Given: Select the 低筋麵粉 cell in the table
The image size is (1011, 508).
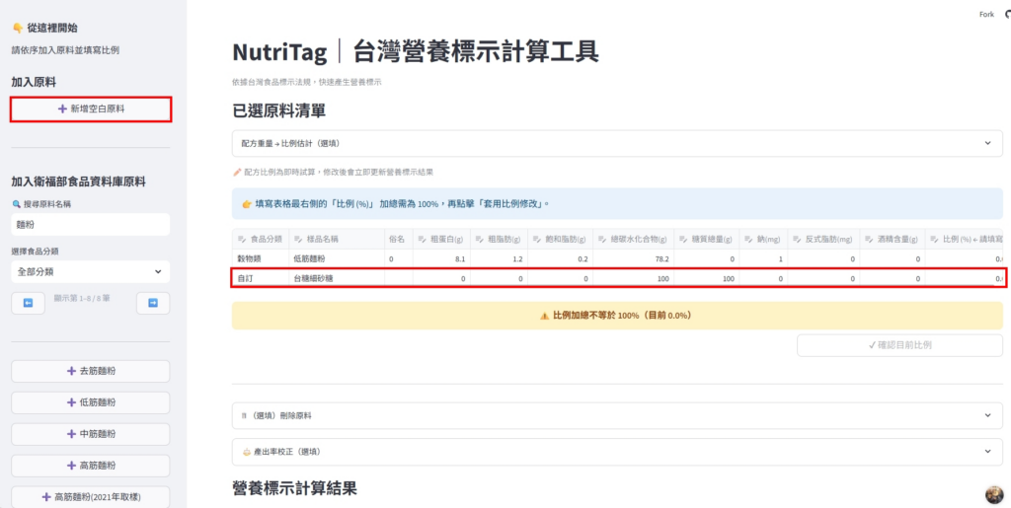Looking at the screenshot, I should (337, 258).
